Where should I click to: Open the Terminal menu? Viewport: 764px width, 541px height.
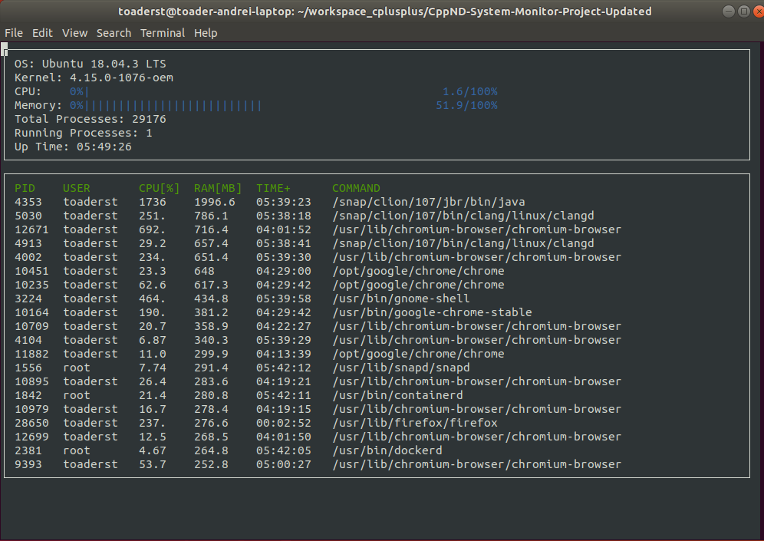click(163, 33)
